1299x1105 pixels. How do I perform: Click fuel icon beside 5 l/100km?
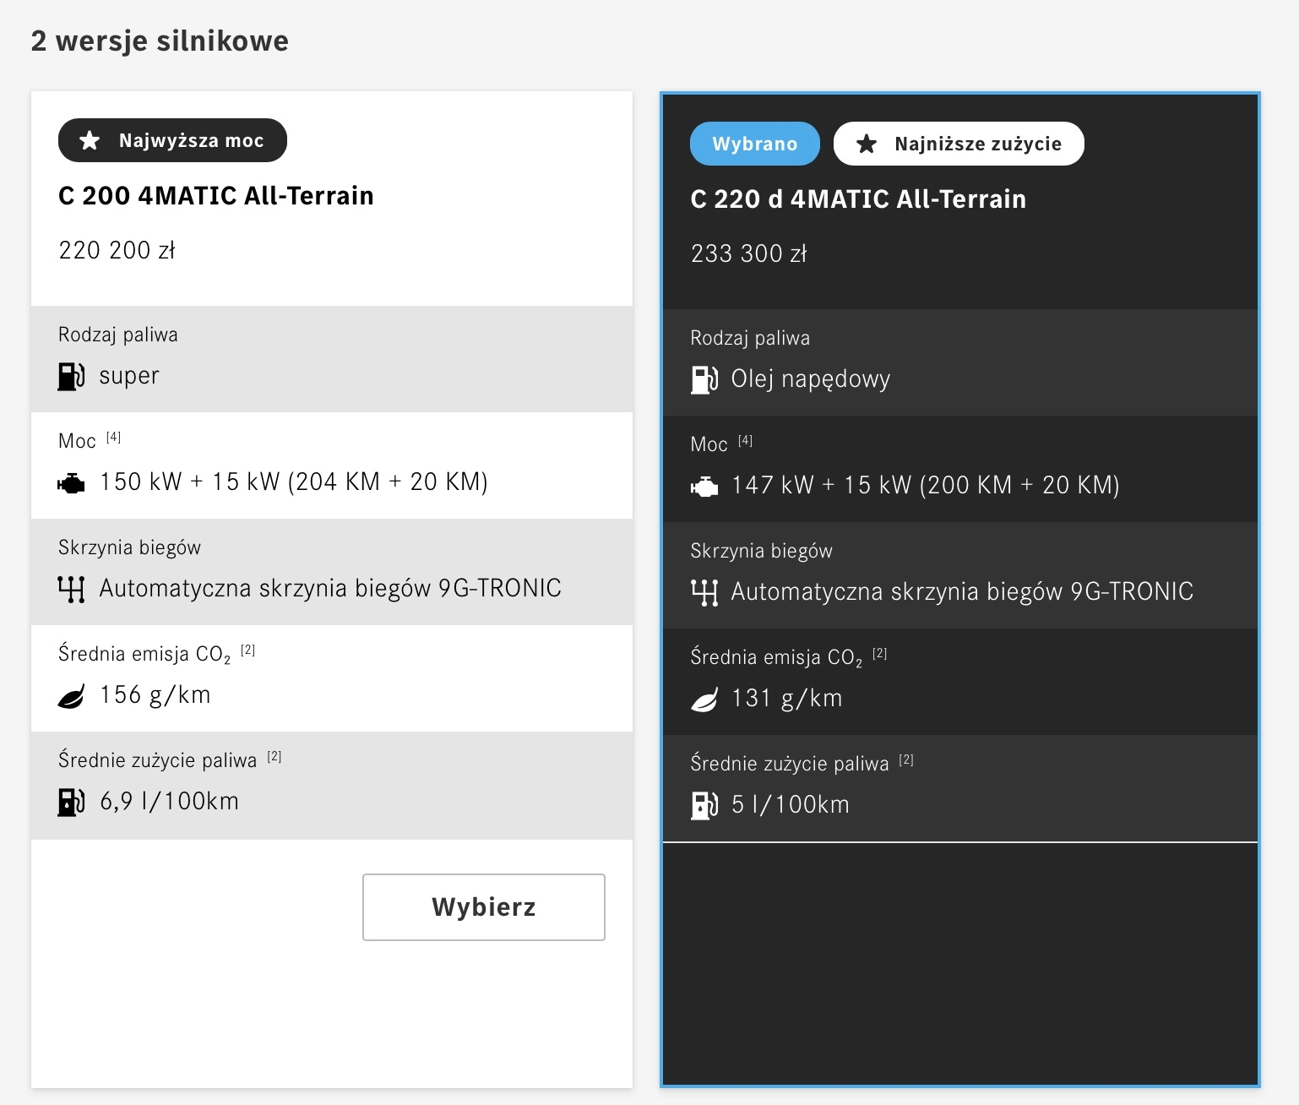point(704,805)
